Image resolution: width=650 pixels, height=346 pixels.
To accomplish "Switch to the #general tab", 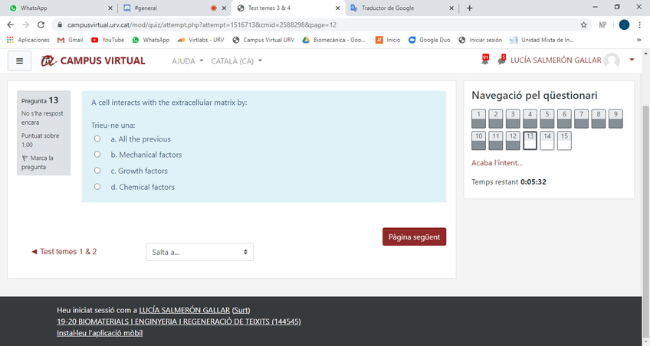I will (x=173, y=8).
